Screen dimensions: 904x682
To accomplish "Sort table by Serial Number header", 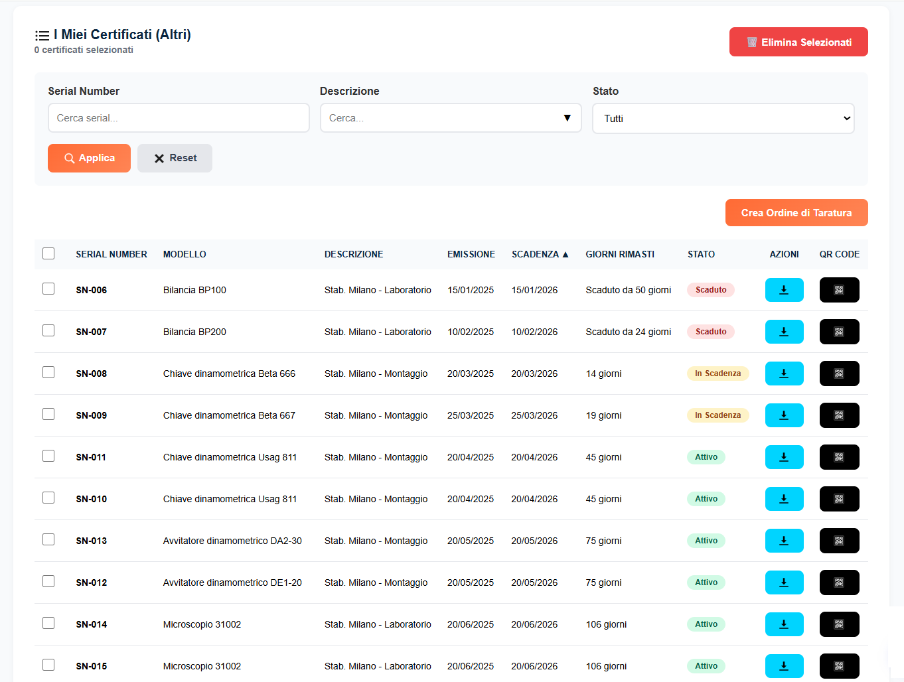I will tap(112, 254).
